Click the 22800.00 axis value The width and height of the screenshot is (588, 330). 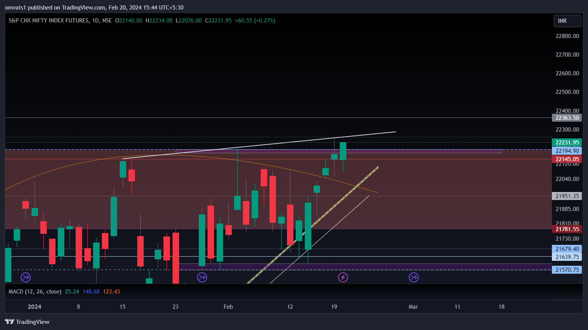tap(567, 36)
